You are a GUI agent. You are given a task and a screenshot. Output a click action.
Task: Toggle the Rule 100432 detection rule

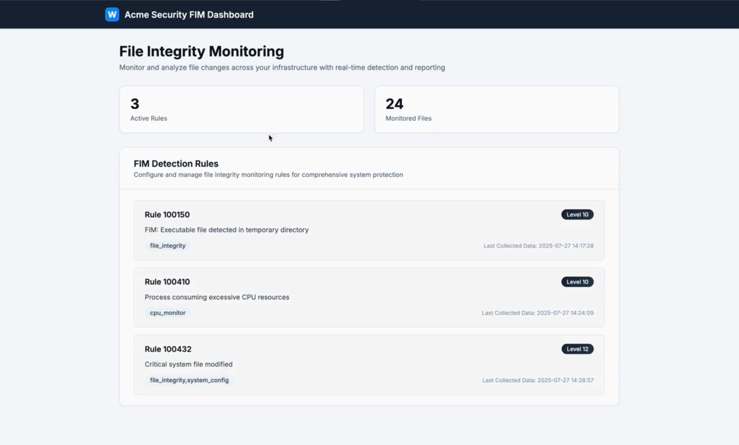[x=369, y=364]
